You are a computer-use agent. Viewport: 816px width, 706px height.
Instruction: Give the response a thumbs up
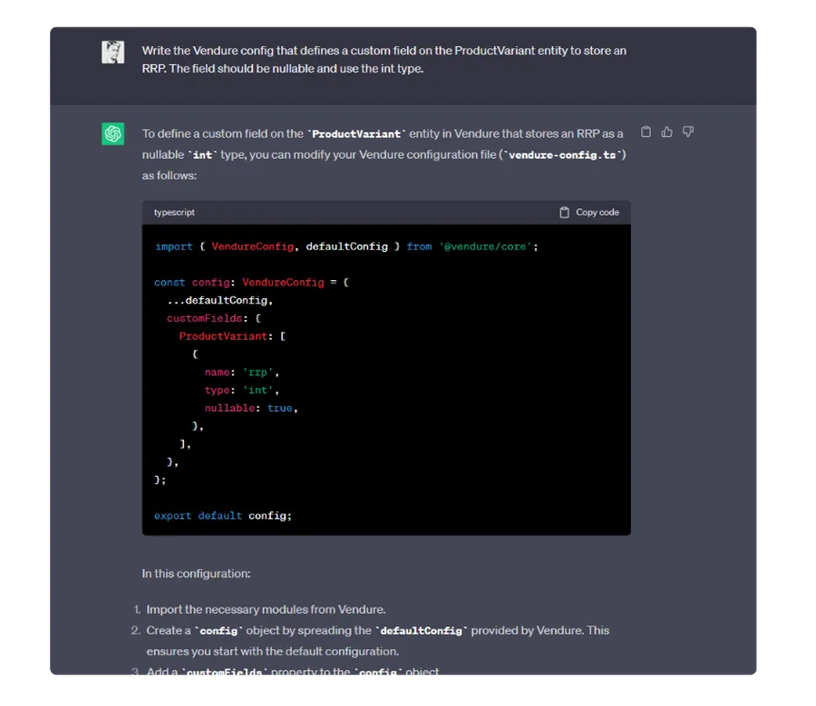pos(666,132)
